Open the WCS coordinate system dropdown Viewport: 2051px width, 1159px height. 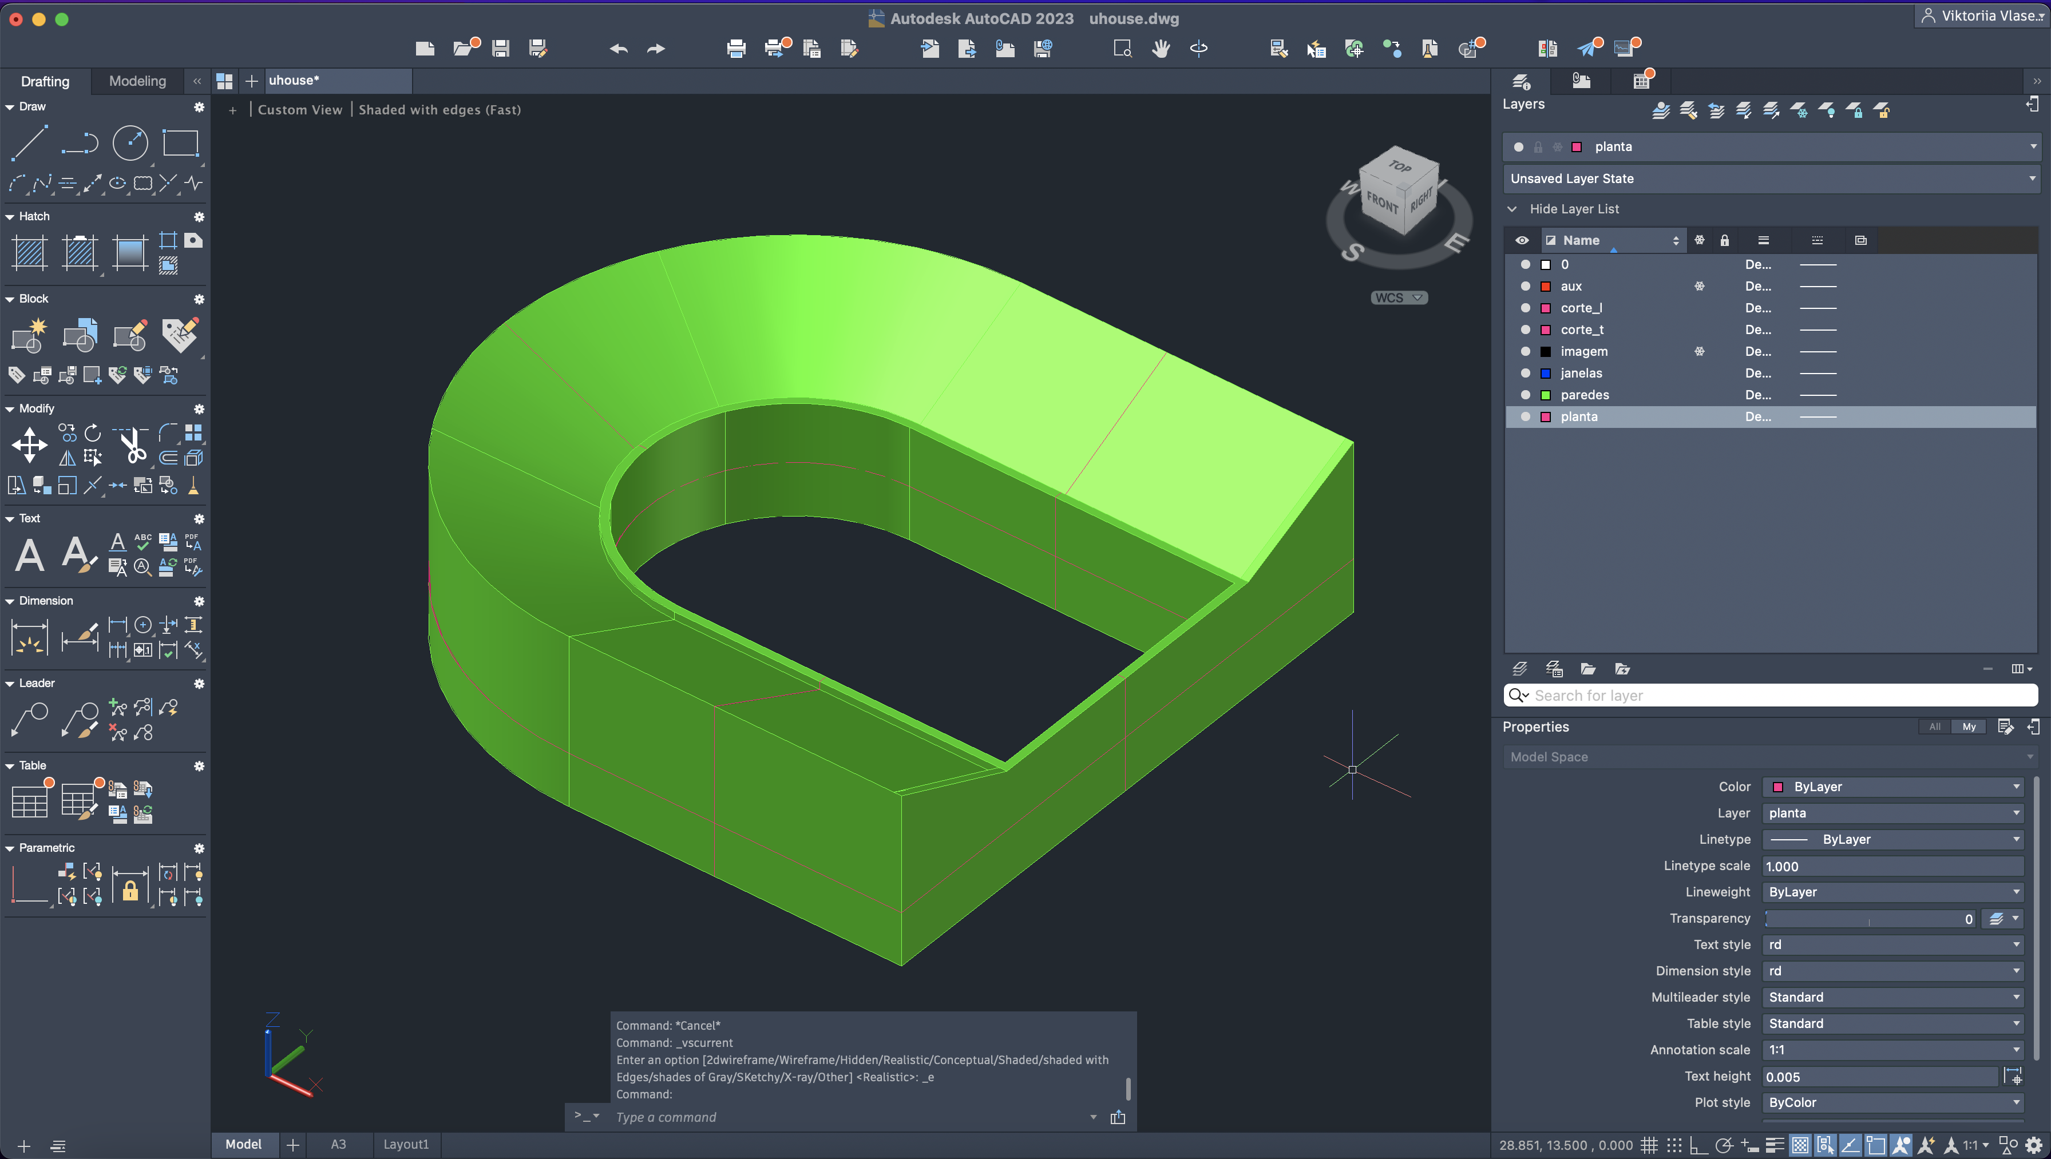click(1399, 297)
